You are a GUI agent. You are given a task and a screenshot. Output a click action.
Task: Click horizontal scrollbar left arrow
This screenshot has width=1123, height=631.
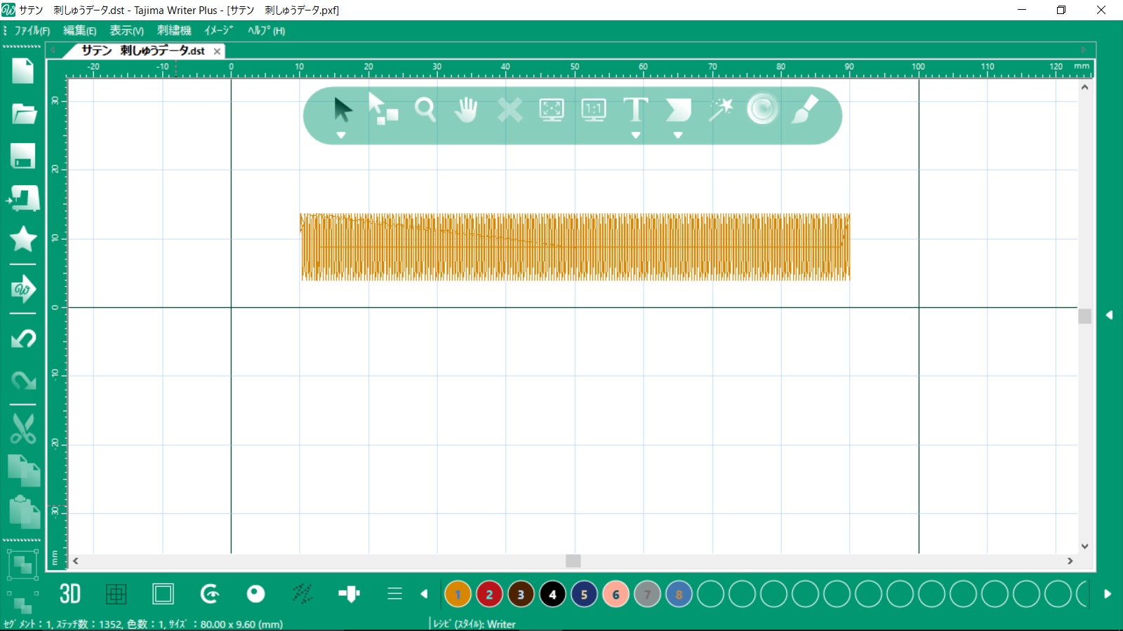75,561
